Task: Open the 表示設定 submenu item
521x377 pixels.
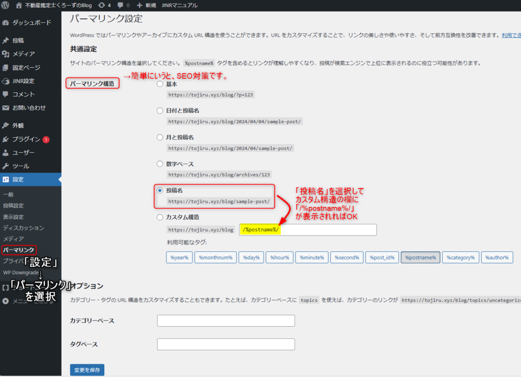Action: (14, 217)
